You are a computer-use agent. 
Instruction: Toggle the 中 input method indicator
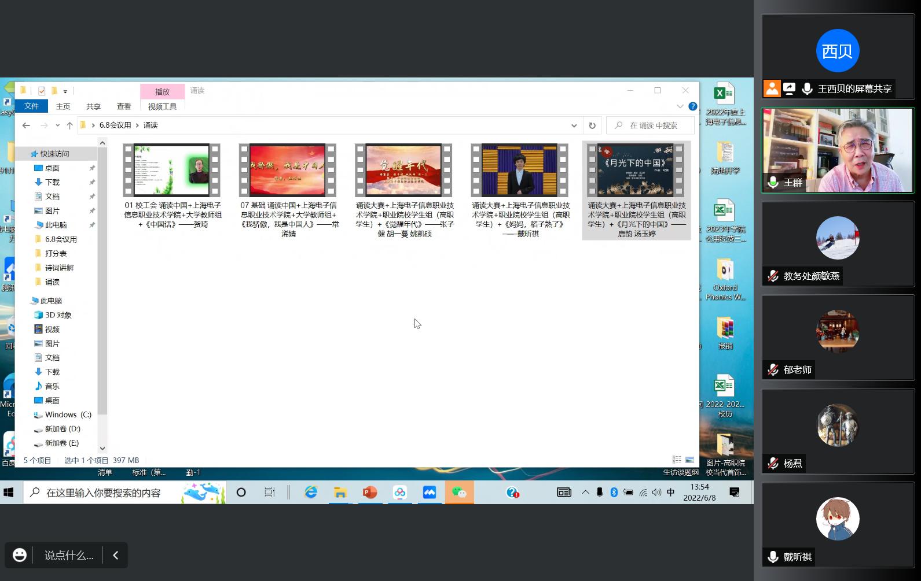tap(670, 493)
